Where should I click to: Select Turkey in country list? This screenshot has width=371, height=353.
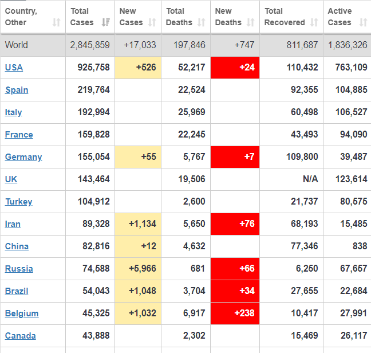point(18,202)
